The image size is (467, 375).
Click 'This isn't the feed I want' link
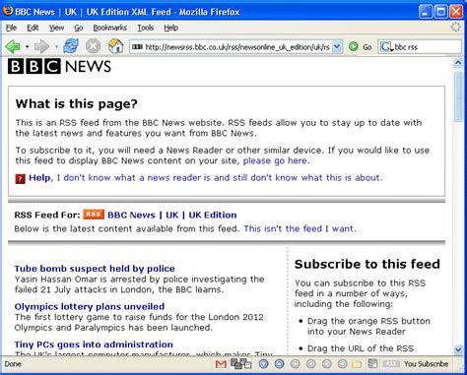pos(300,228)
